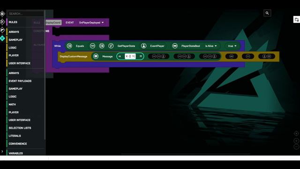Open the CONVENIENCE category
This screenshot has width=300, height=169.
18,144
